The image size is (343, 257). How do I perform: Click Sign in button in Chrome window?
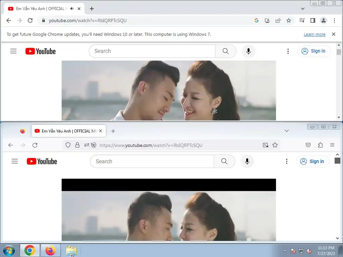[314, 51]
